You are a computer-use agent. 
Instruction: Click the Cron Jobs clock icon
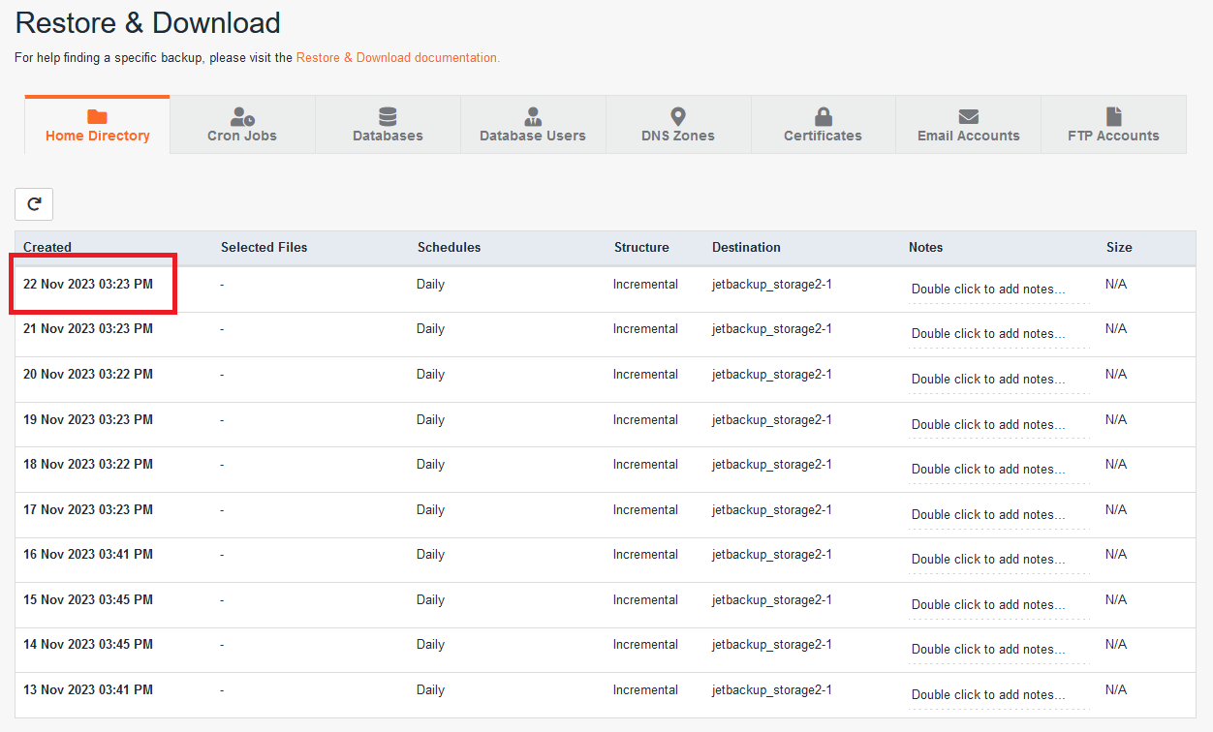pos(242,117)
